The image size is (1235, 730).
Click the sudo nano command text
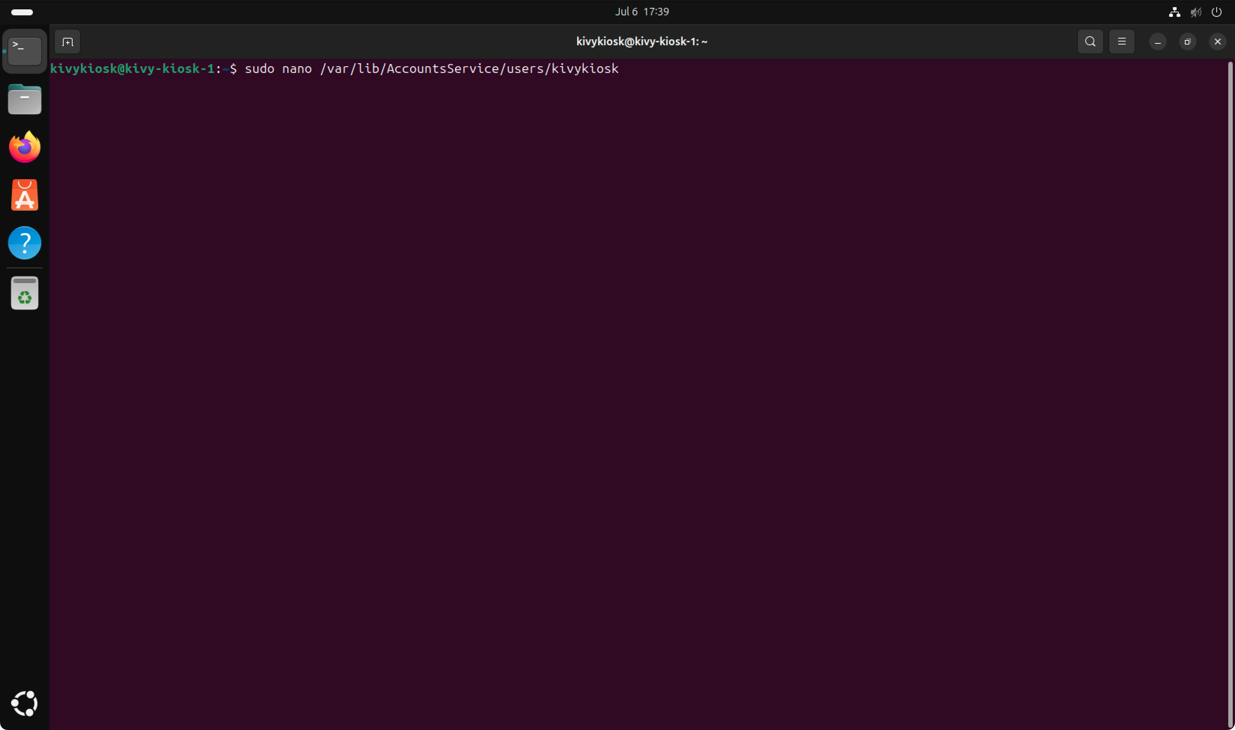(278, 68)
